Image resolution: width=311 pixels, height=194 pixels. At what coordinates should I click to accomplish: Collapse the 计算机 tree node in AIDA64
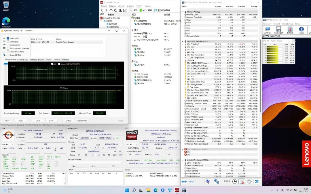[x=101, y=21]
